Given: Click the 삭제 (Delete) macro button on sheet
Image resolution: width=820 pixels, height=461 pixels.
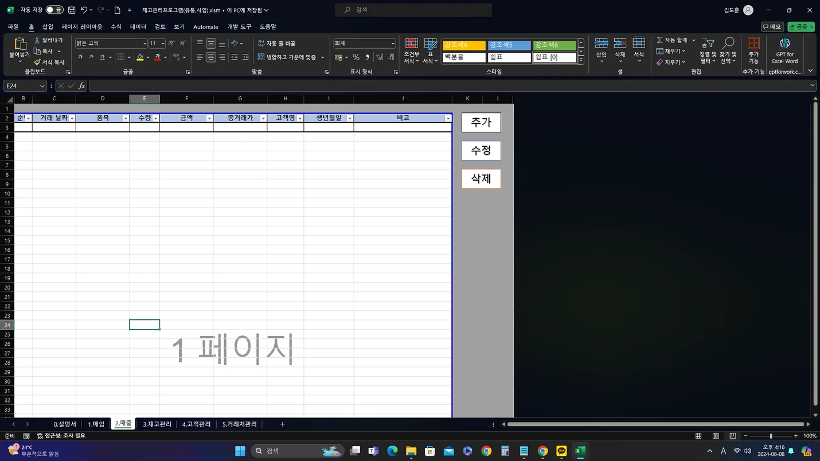Looking at the screenshot, I should tap(481, 179).
